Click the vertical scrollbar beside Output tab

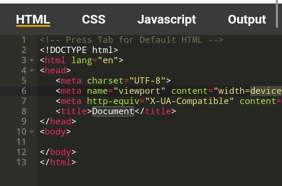pos(277,14)
